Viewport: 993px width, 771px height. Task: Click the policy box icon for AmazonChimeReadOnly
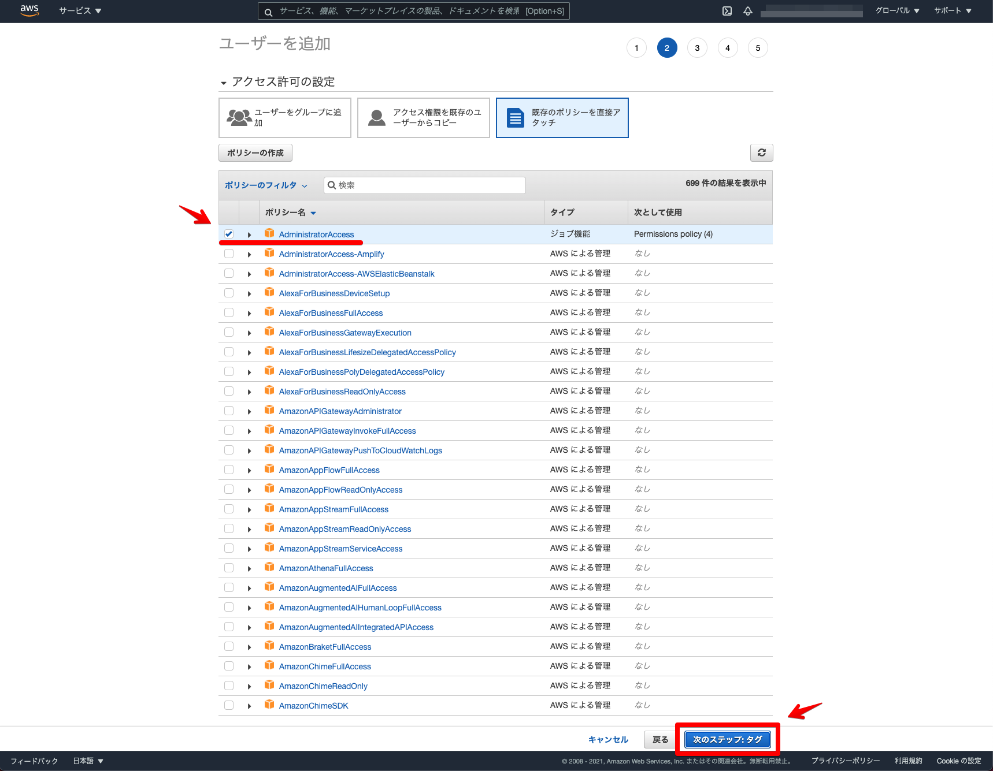pyautogui.click(x=269, y=685)
